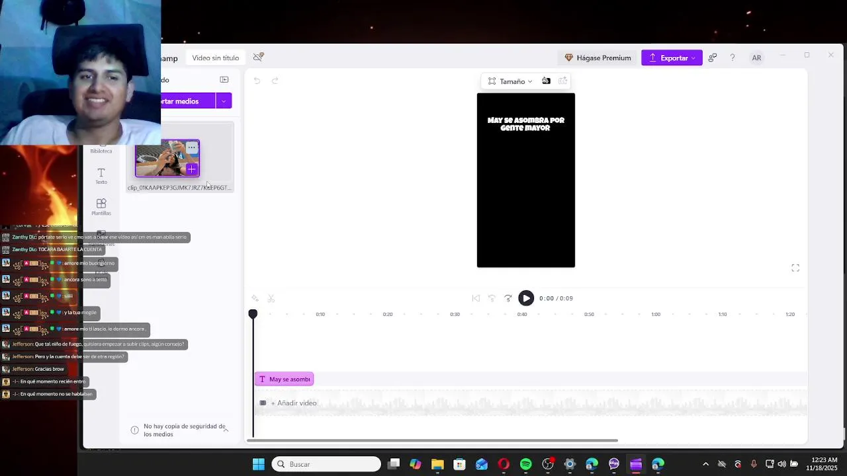Viewport: 847px width, 476px height.
Task: Show hidden system tray icons
Action: 705,464
